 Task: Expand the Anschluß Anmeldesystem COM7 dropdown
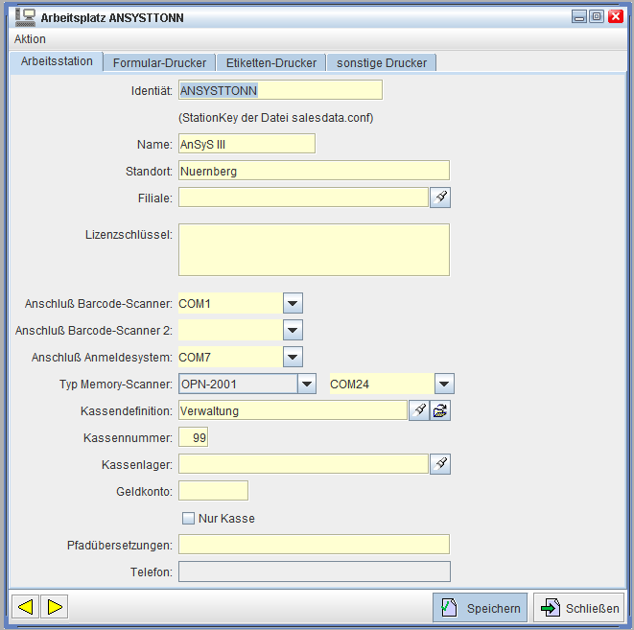[294, 358]
